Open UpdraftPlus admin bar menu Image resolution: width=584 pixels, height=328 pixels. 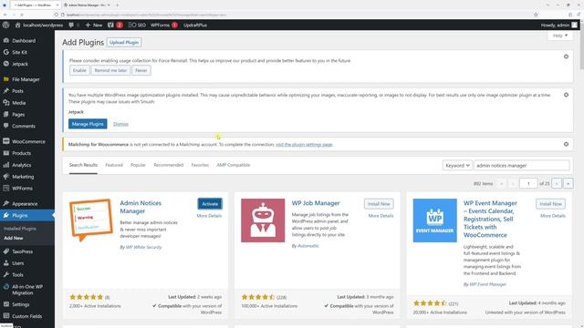[x=195, y=25]
